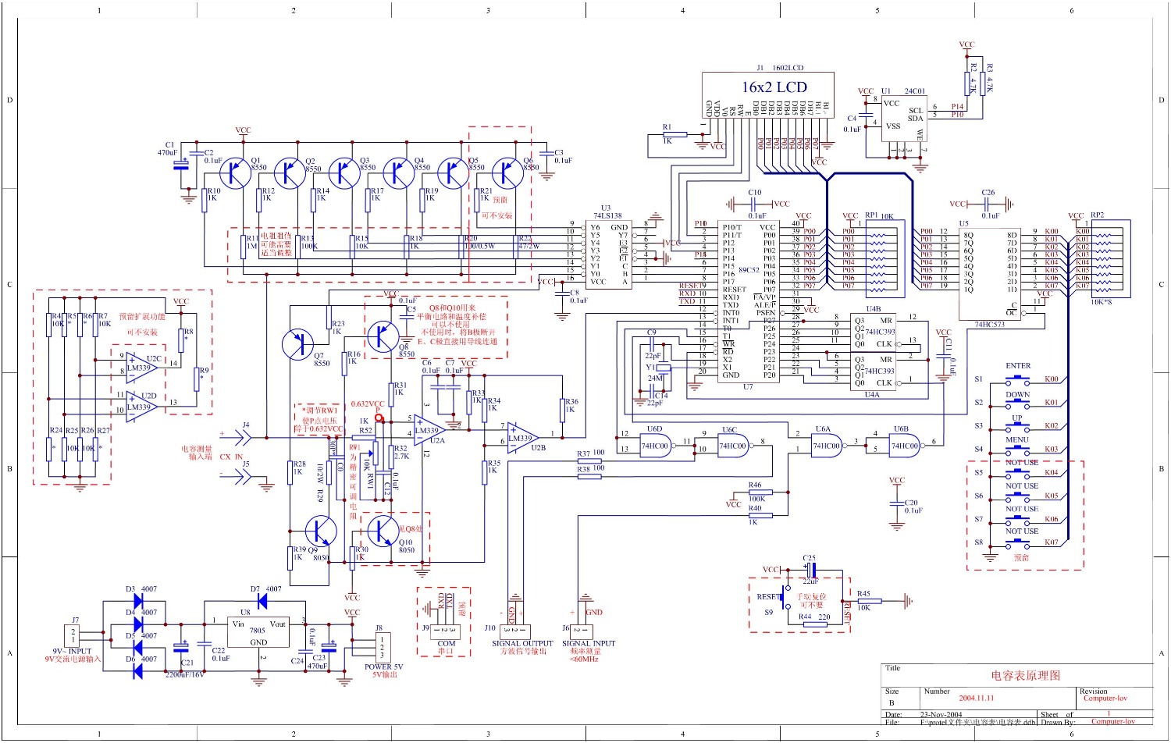Select the C1 470uF capacitor

[181, 165]
